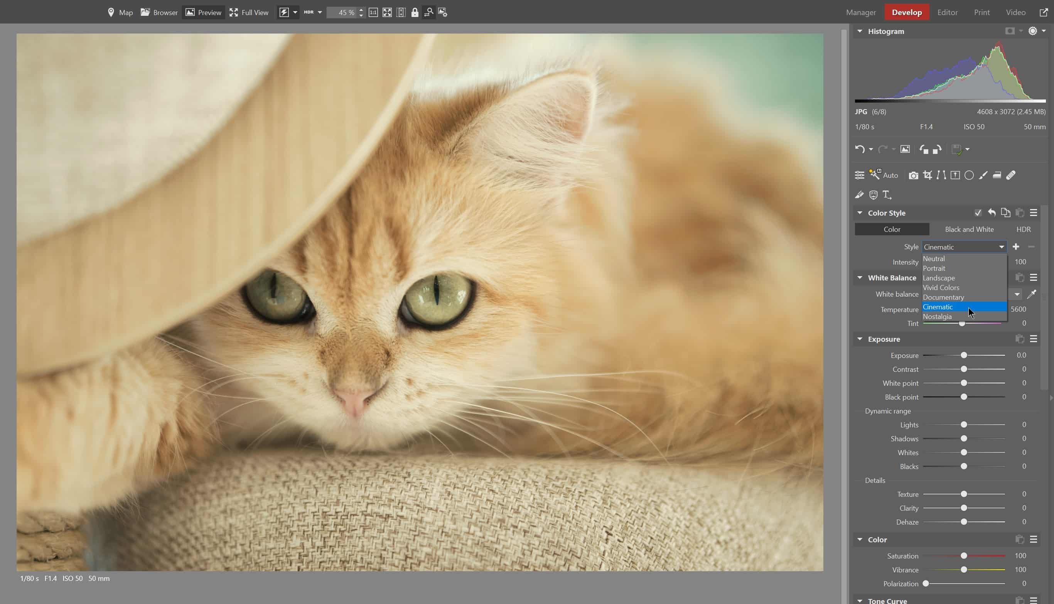Uncheck the Color Style enable checkbox
The height and width of the screenshot is (604, 1054).
tap(978, 213)
